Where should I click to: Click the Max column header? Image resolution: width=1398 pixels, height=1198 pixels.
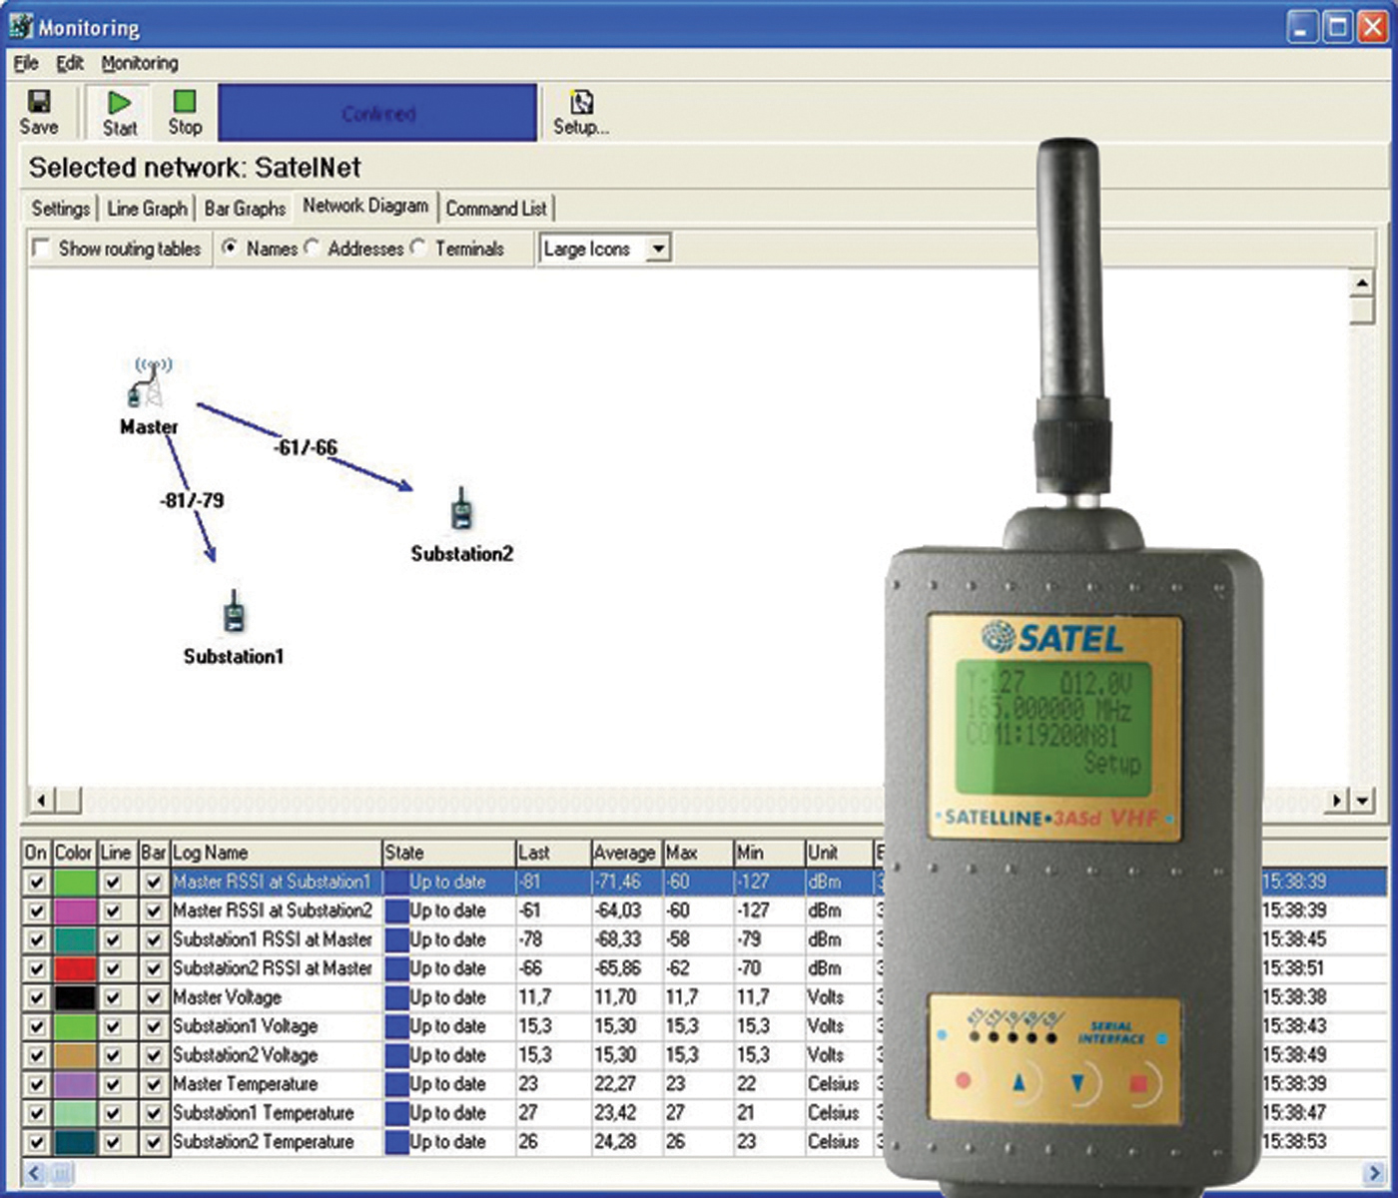697,853
